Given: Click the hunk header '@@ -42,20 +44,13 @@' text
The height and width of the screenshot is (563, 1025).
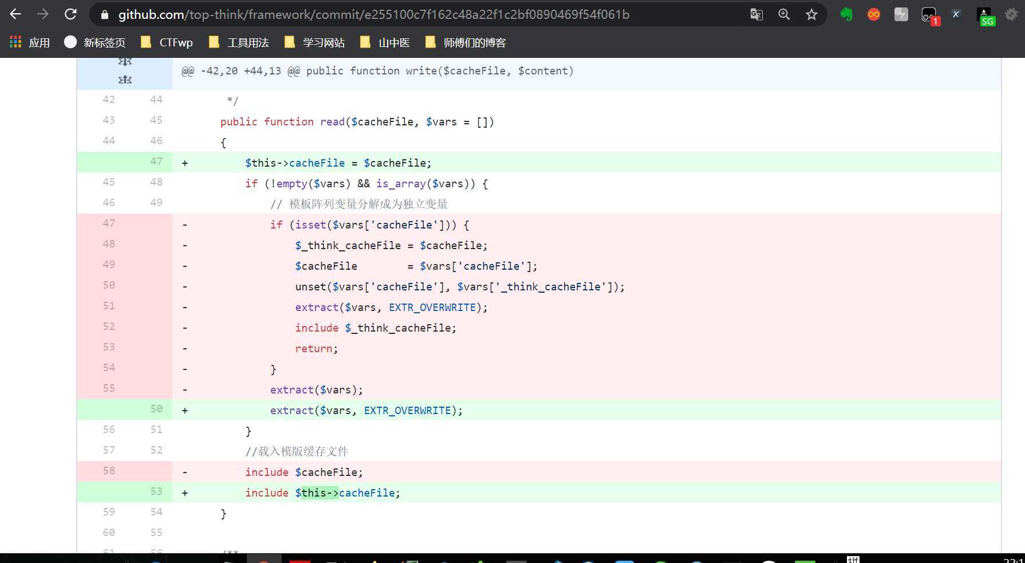Looking at the screenshot, I should (x=241, y=71).
